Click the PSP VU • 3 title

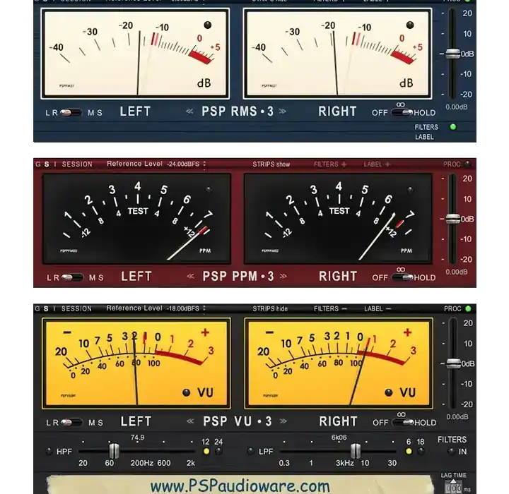[238, 421]
